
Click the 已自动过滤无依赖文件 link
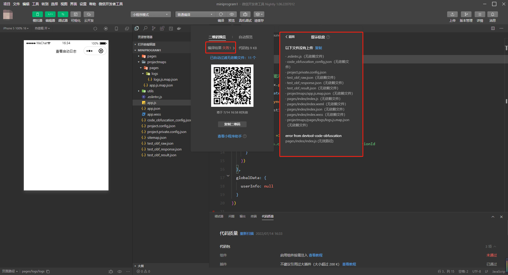click(233, 58)
